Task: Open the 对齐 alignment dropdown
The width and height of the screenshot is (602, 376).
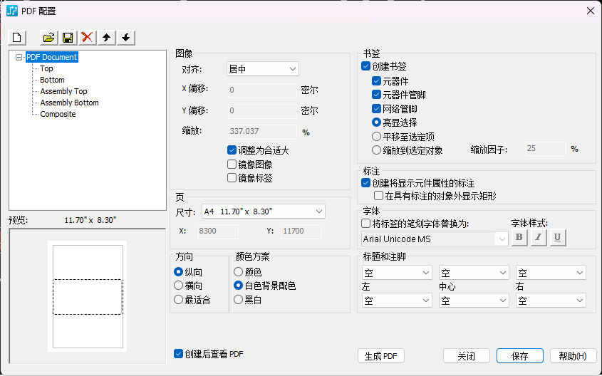Action: point(261,69)
